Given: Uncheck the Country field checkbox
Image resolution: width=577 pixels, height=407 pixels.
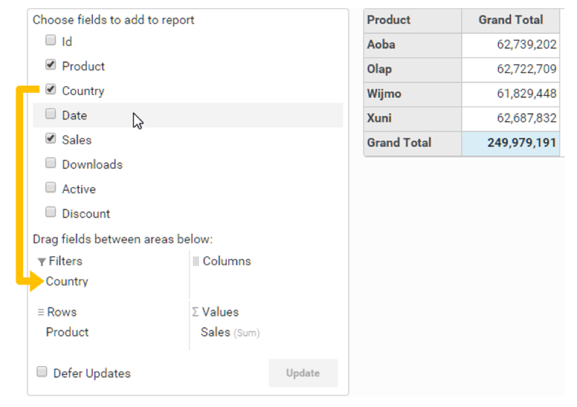Looking at the screenshot, I should click(x=51, y=89).
